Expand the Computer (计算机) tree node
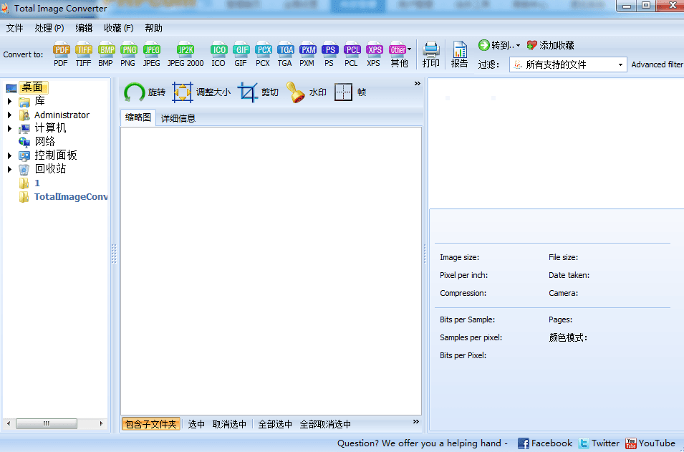Viewport: 684px width, 452px height. tap(9, 128)
